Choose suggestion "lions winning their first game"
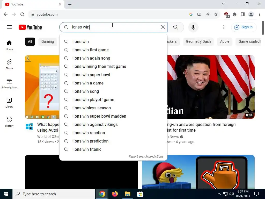Image resolution: width=265 pixels, height=199 pixels. pos(113,67)
